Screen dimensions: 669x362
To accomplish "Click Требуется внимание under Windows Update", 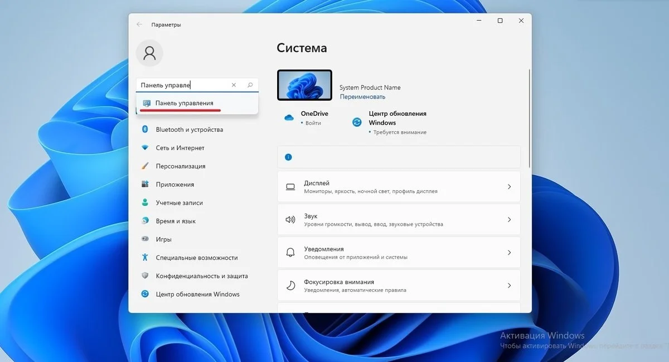I will (400, 132).
